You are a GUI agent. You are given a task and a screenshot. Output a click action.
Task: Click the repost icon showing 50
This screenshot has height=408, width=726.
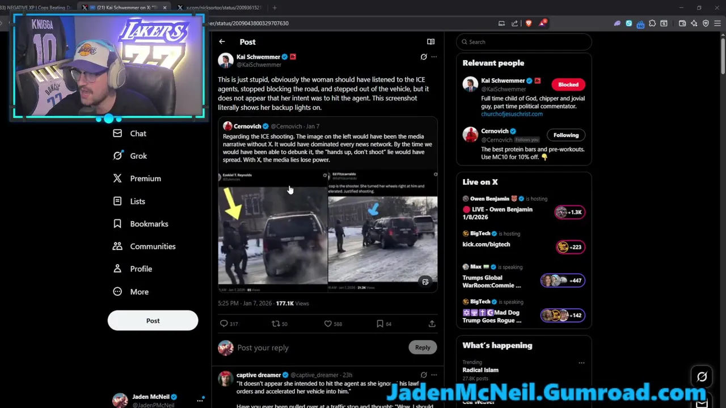(279, 324)
